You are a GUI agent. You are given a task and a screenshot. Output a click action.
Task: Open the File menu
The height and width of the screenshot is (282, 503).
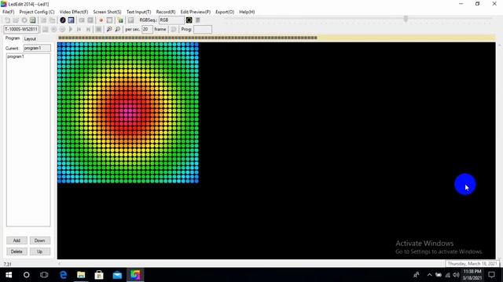[x=9, y=12]
